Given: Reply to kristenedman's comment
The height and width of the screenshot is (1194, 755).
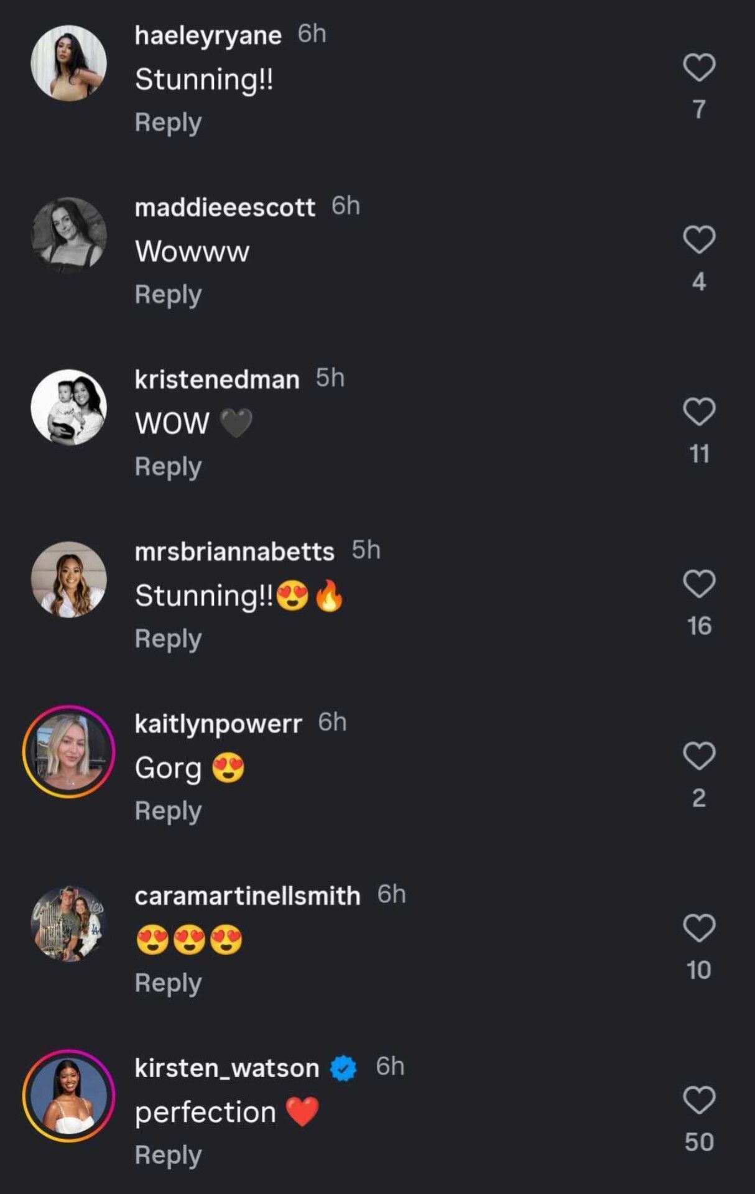Looking at the screenshot, I should [168, 467].
